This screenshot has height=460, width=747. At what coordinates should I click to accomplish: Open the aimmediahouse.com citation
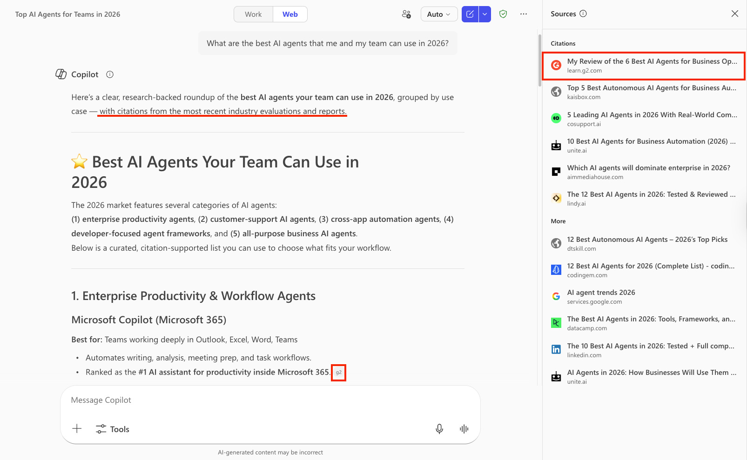pyautogui.click(x=644, y=172)
